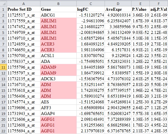Click the 'AveExpr' header cell
The image size is (168, 134).
pos(118,9)
